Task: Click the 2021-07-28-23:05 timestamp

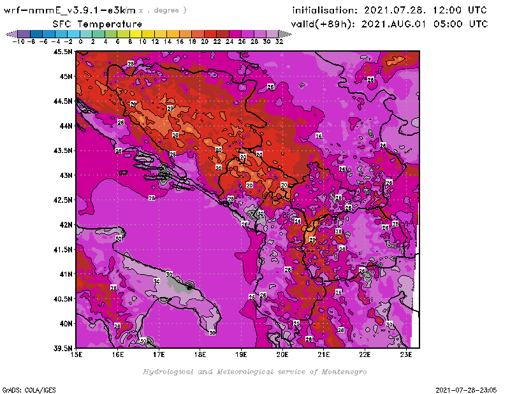Action: 466,390
